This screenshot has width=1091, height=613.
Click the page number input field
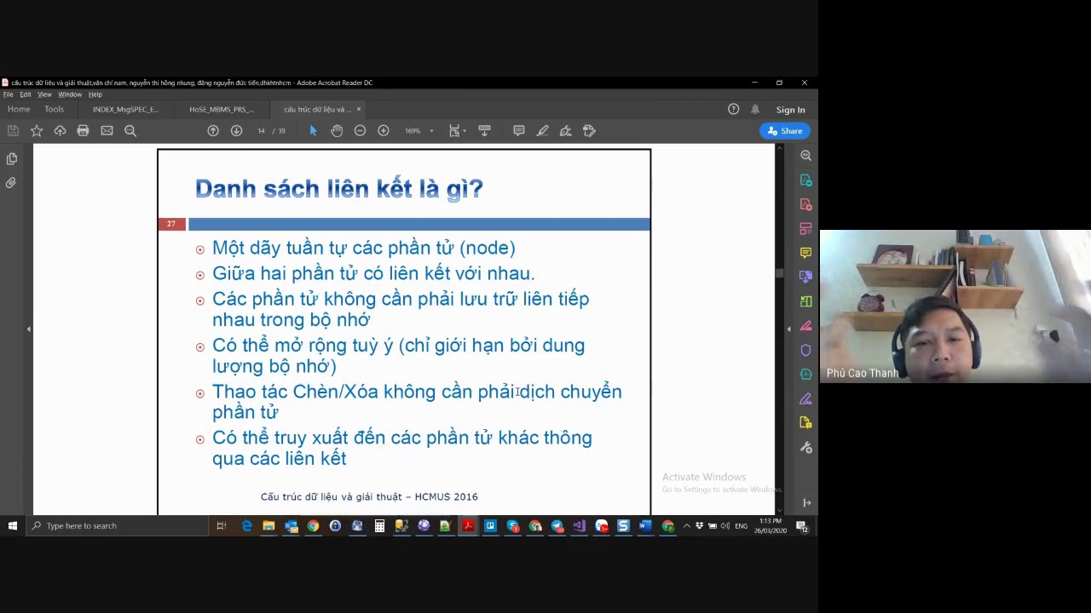pos(261,130)
